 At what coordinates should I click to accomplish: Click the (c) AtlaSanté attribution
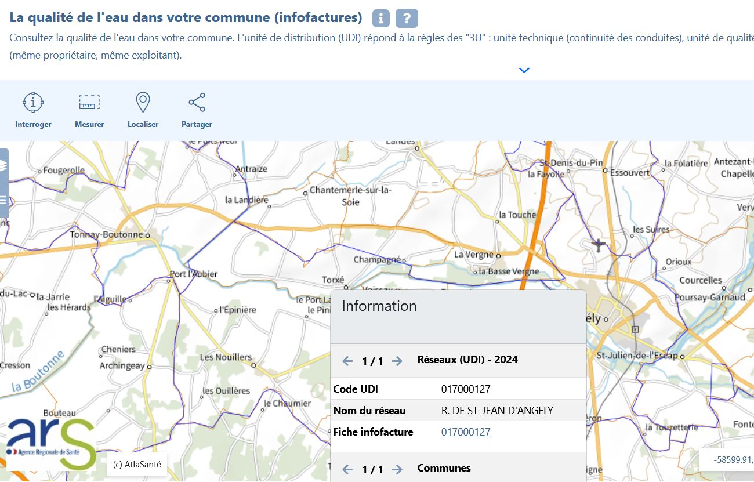[x=137, y=464]
